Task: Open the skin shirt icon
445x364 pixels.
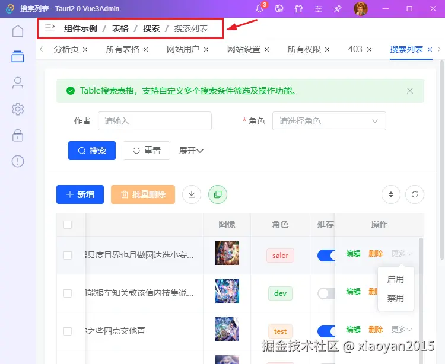Action: [298, 9]
